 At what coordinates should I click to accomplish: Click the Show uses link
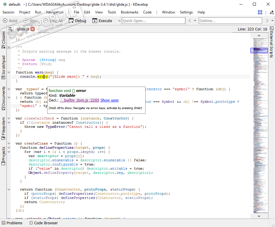tap(109, 100)
